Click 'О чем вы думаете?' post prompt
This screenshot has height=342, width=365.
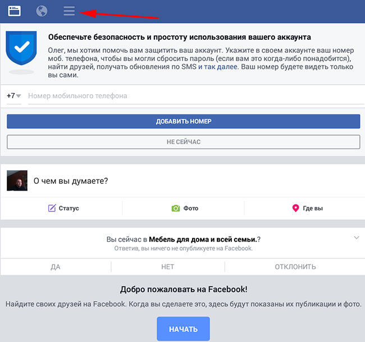pos(71,181)
